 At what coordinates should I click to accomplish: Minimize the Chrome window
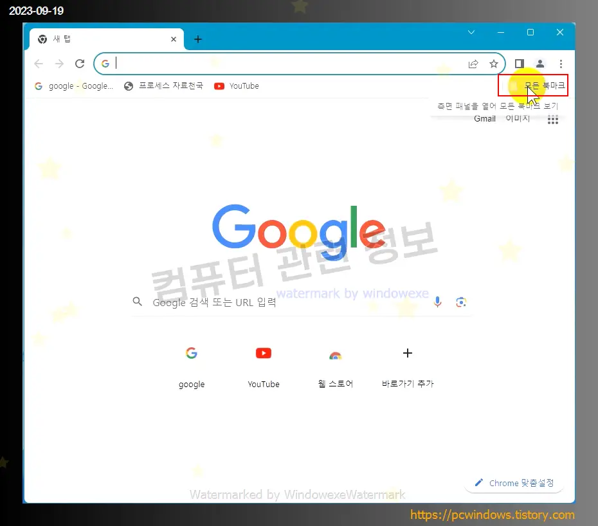pyautogui.click(x=501, y=32)
